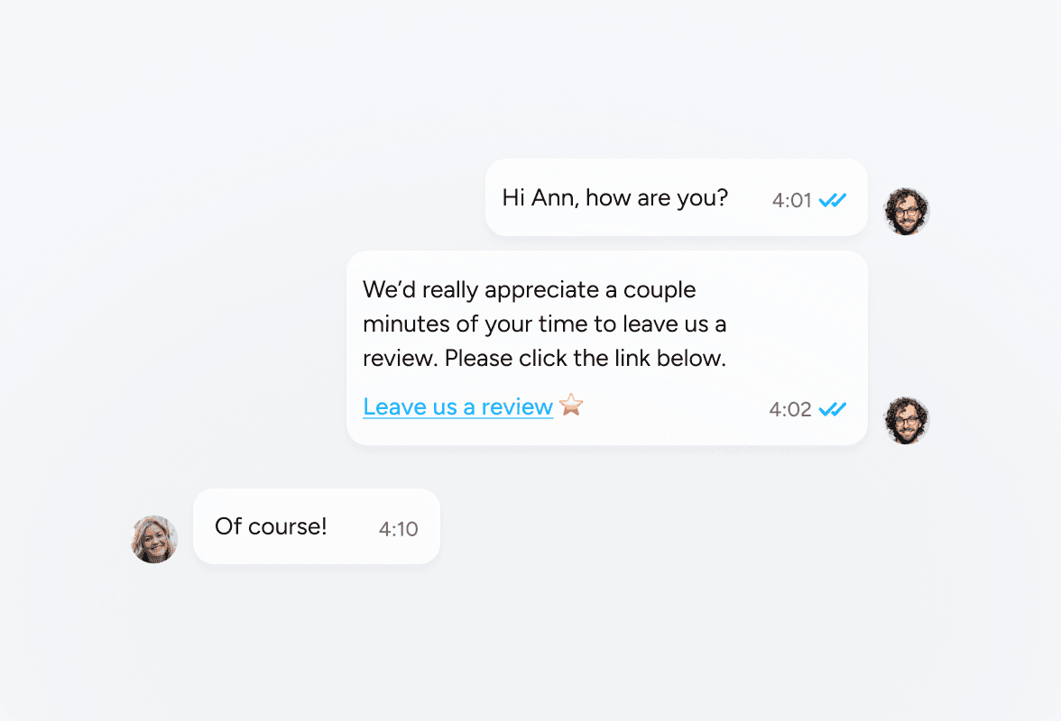Click the 4:02 timestamp
1061x721 pixels.
point(790,409)
